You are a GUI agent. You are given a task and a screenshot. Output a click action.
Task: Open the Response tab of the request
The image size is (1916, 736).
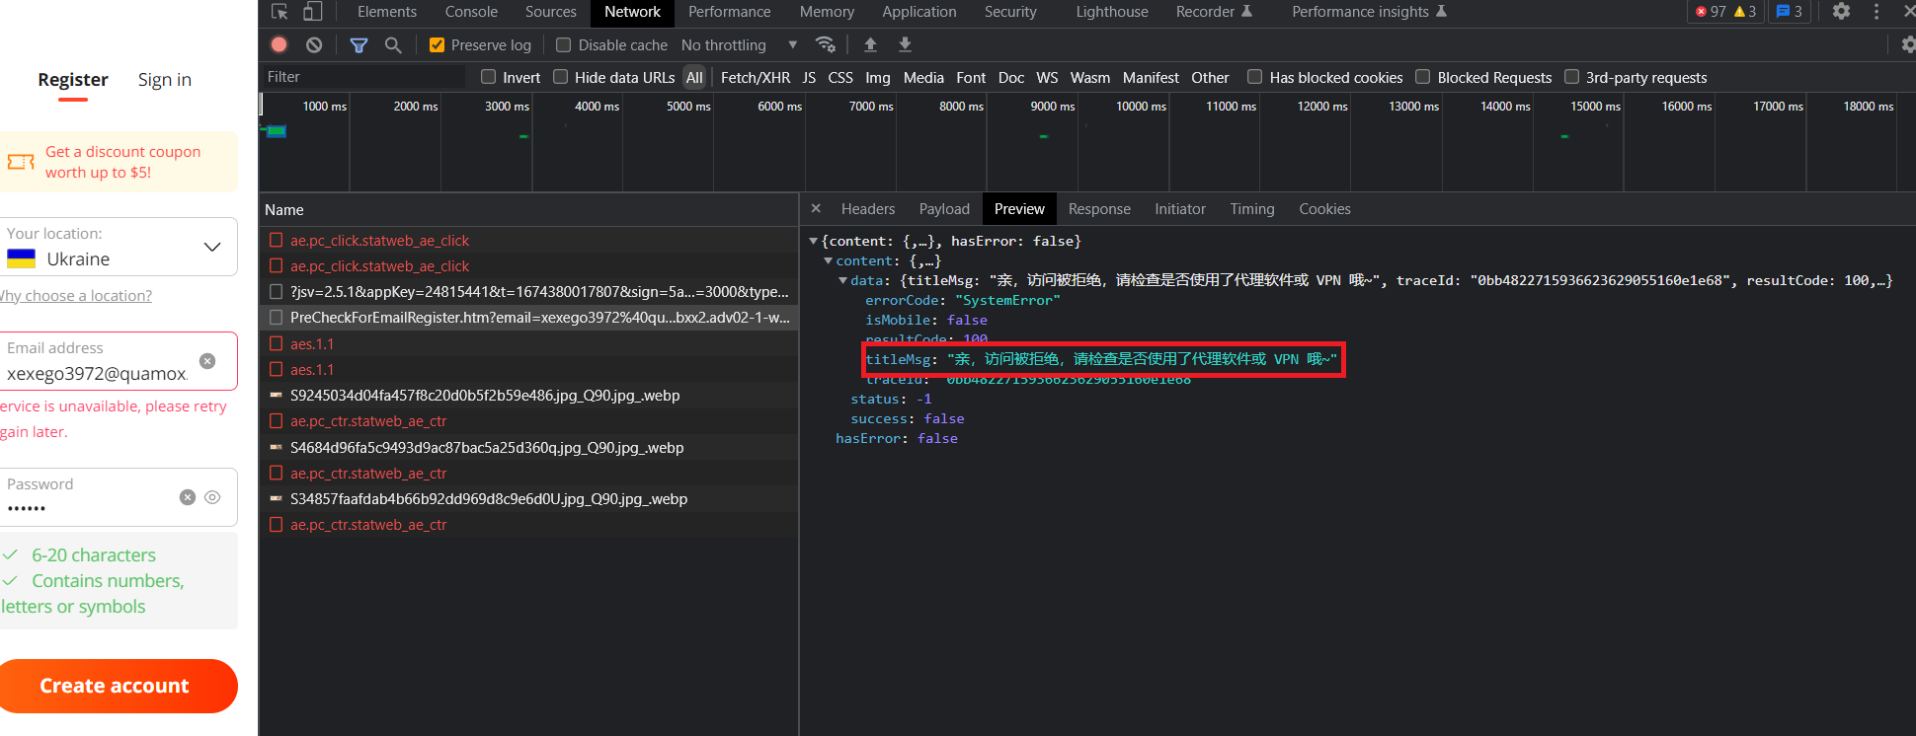tap(1099, 209)
